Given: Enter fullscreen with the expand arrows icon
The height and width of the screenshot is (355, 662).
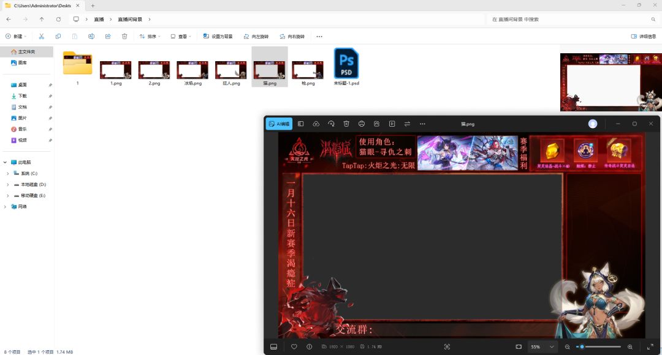Looking at the screenshot, I should (650, 346).
